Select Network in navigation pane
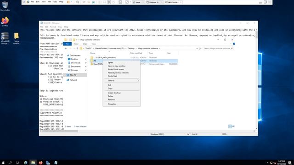The image size is (294, 165). tap(73, 80)
